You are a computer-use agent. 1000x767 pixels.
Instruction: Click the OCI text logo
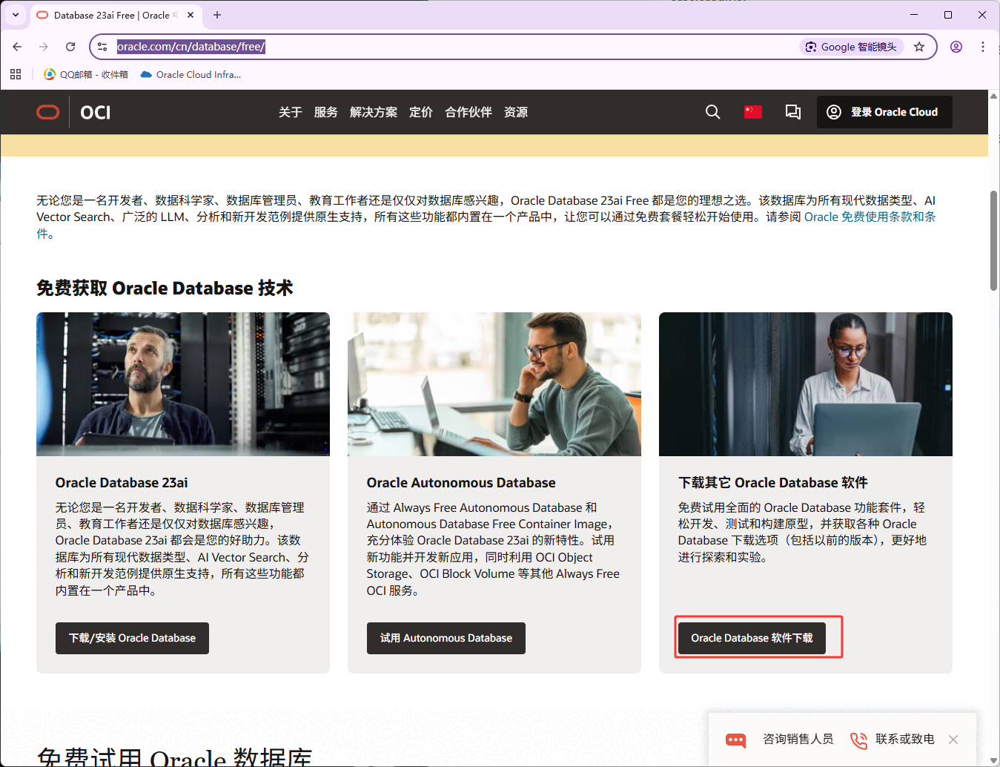click(x=96, y=112)
